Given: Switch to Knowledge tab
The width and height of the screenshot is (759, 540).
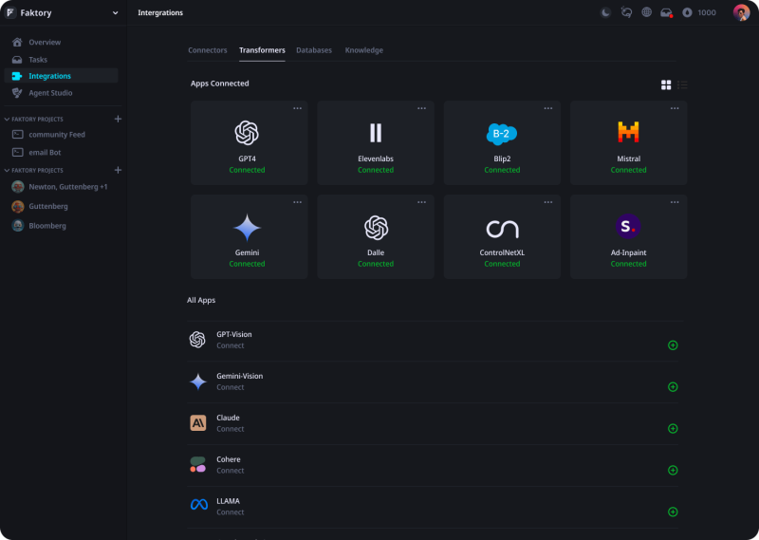Looking at the screenshot, I should pyautogui.click(x=364, y=50).
